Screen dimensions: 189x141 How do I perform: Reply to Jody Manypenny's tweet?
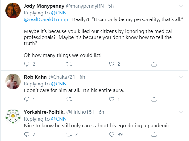27,64
